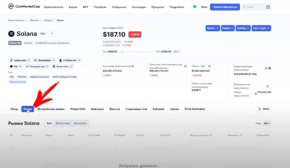The width and height of the screenshot is (290, 168).
Task: Click the PoS tag
Action: [12, 77]
